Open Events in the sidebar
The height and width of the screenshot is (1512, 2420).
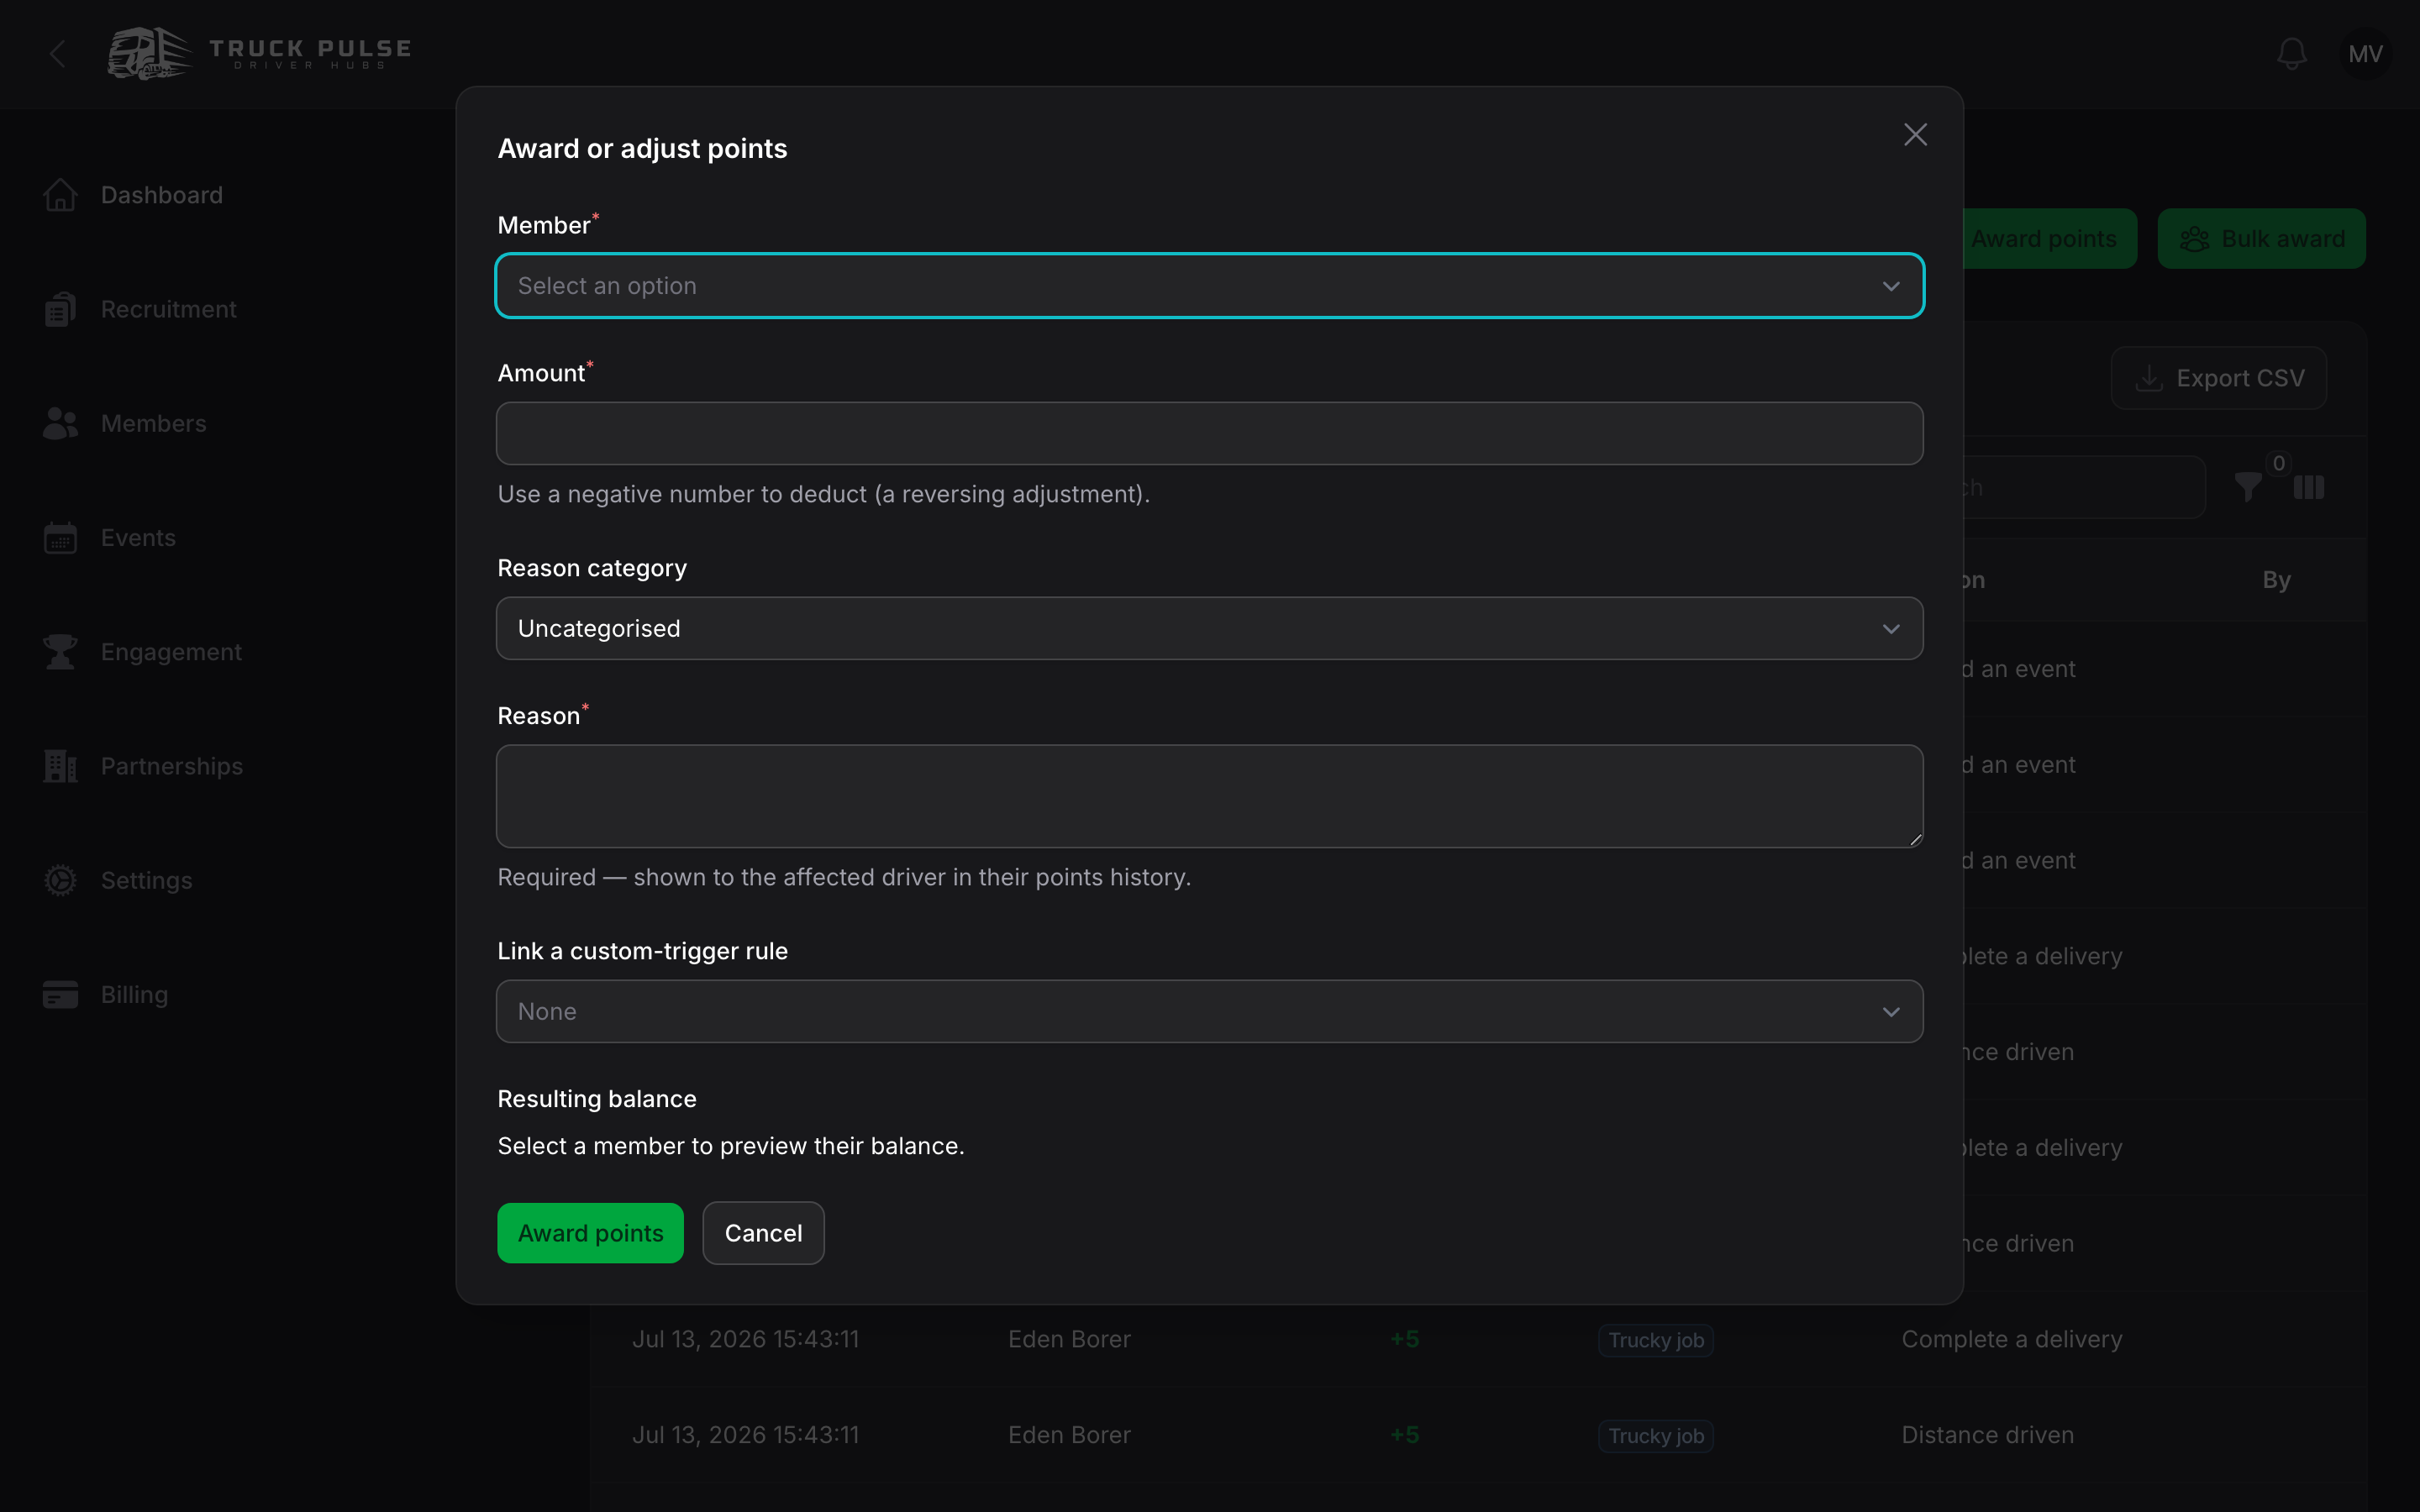(138, 538)
